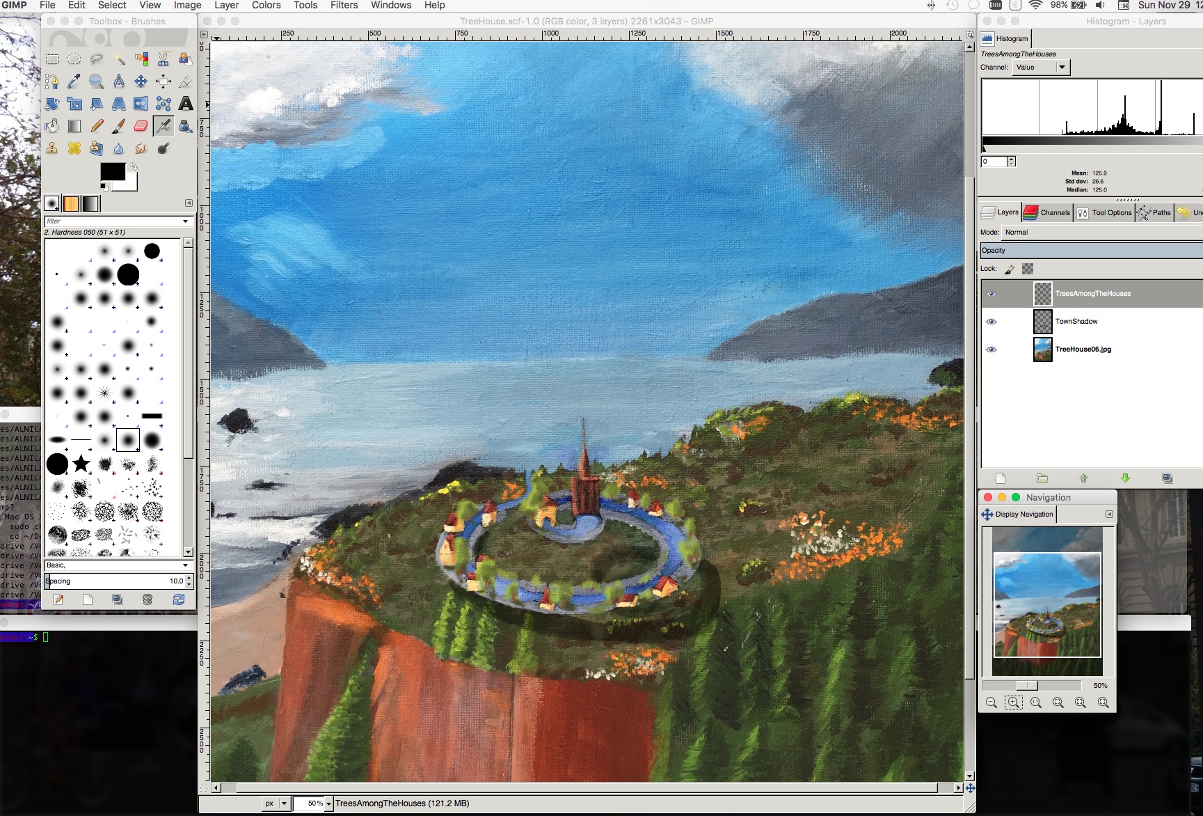The image size is (1203, 816).
Task: Reset colors to default black and white
Action: [x=104, y=187]
